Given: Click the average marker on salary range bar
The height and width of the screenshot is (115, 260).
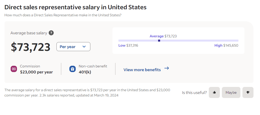Looking at the screenshot, I should coord(159,41).
